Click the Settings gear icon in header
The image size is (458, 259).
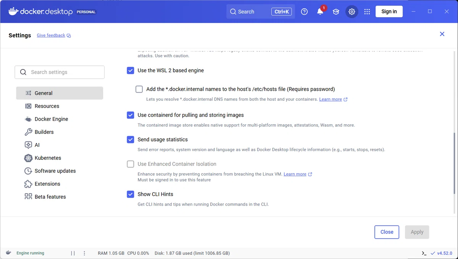[x=352, y=11]
